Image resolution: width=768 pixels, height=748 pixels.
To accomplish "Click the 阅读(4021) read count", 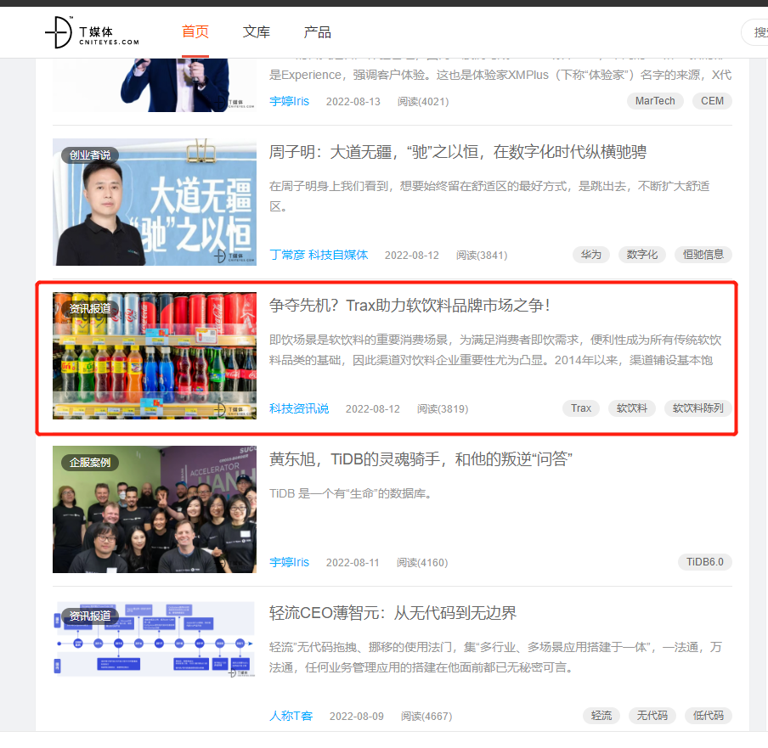I will [x=423, y=102].
